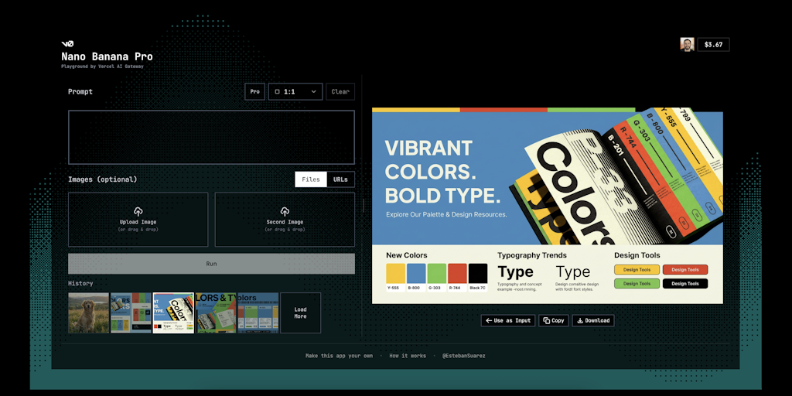792x396 pixels.
Task: Open 'Make this app your own' link
Action: (x=339, y=356)
